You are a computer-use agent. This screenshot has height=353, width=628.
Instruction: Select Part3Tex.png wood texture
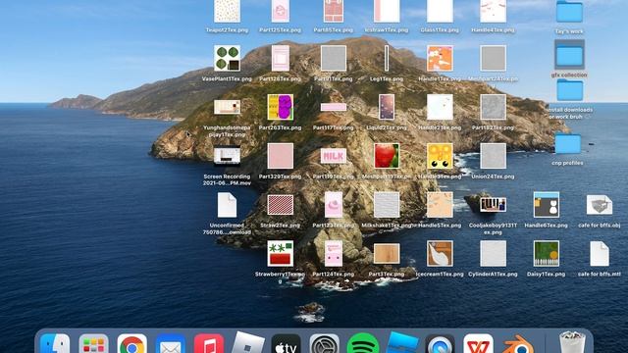tap(387, 253)
